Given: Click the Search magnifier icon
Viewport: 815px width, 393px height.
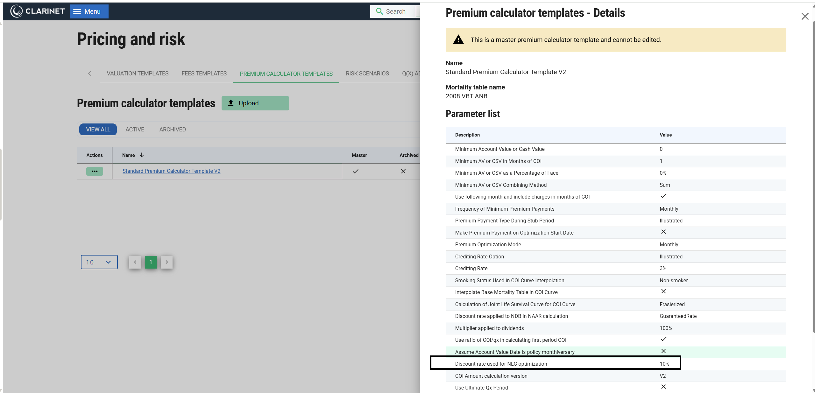Looking at the screenshot, I should pos(379,11).
